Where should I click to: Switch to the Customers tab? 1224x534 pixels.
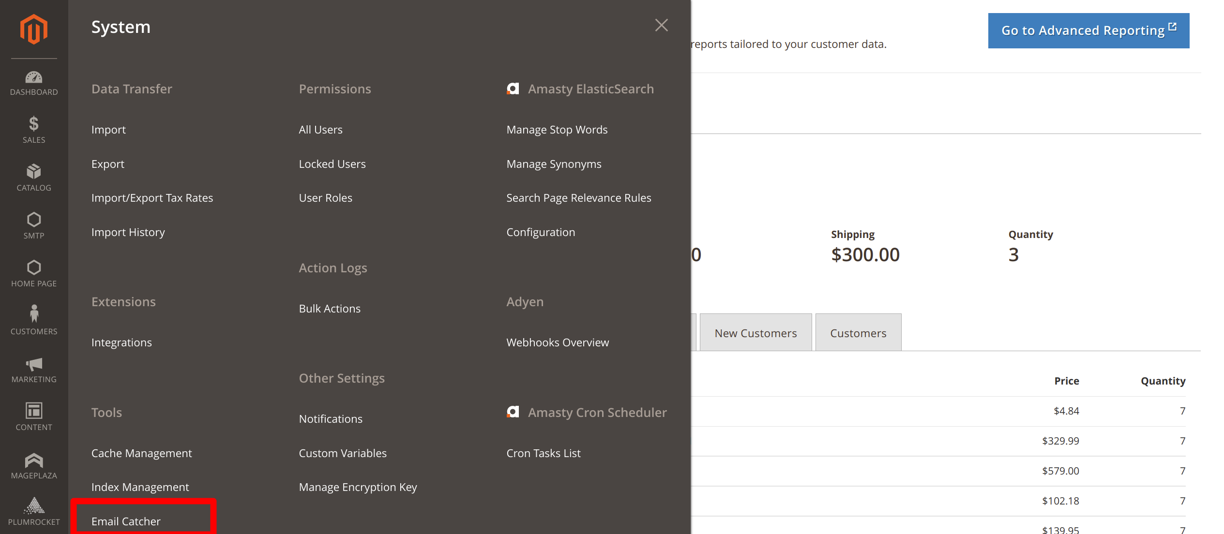pyautogui.click(x=858, y=332)
